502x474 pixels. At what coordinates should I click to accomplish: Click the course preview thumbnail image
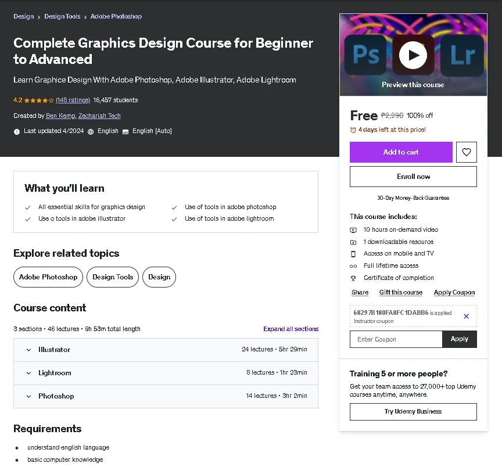click(413, 55)
